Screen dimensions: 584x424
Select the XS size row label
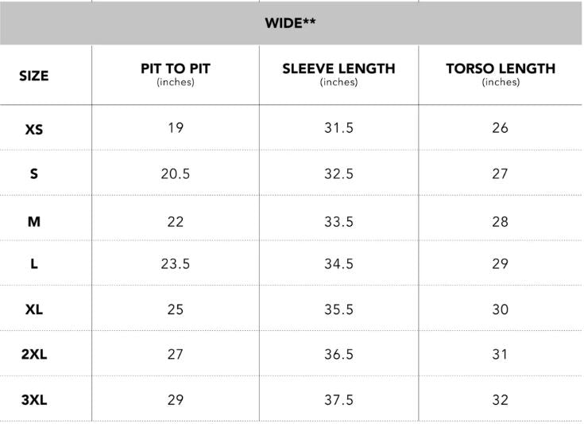click(34, 129)
